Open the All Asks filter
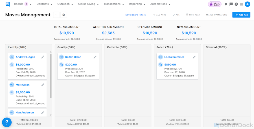Viewport: 254px width, 129px height. (x=159, y=15)
